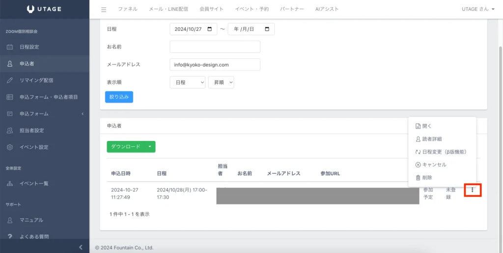Open the パートナー top menu
This screenshot has height=253, width=503.
coord(292,9)
